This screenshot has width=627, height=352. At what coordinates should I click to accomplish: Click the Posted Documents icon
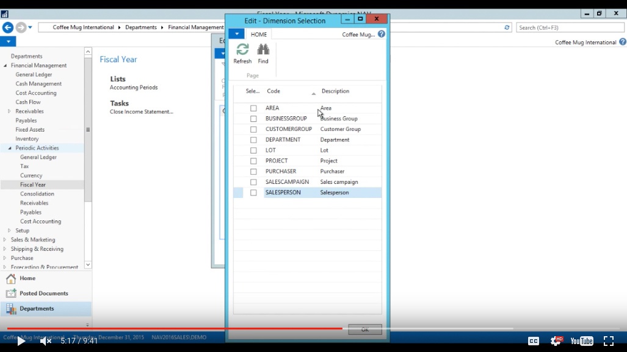[x=11, y=294]
